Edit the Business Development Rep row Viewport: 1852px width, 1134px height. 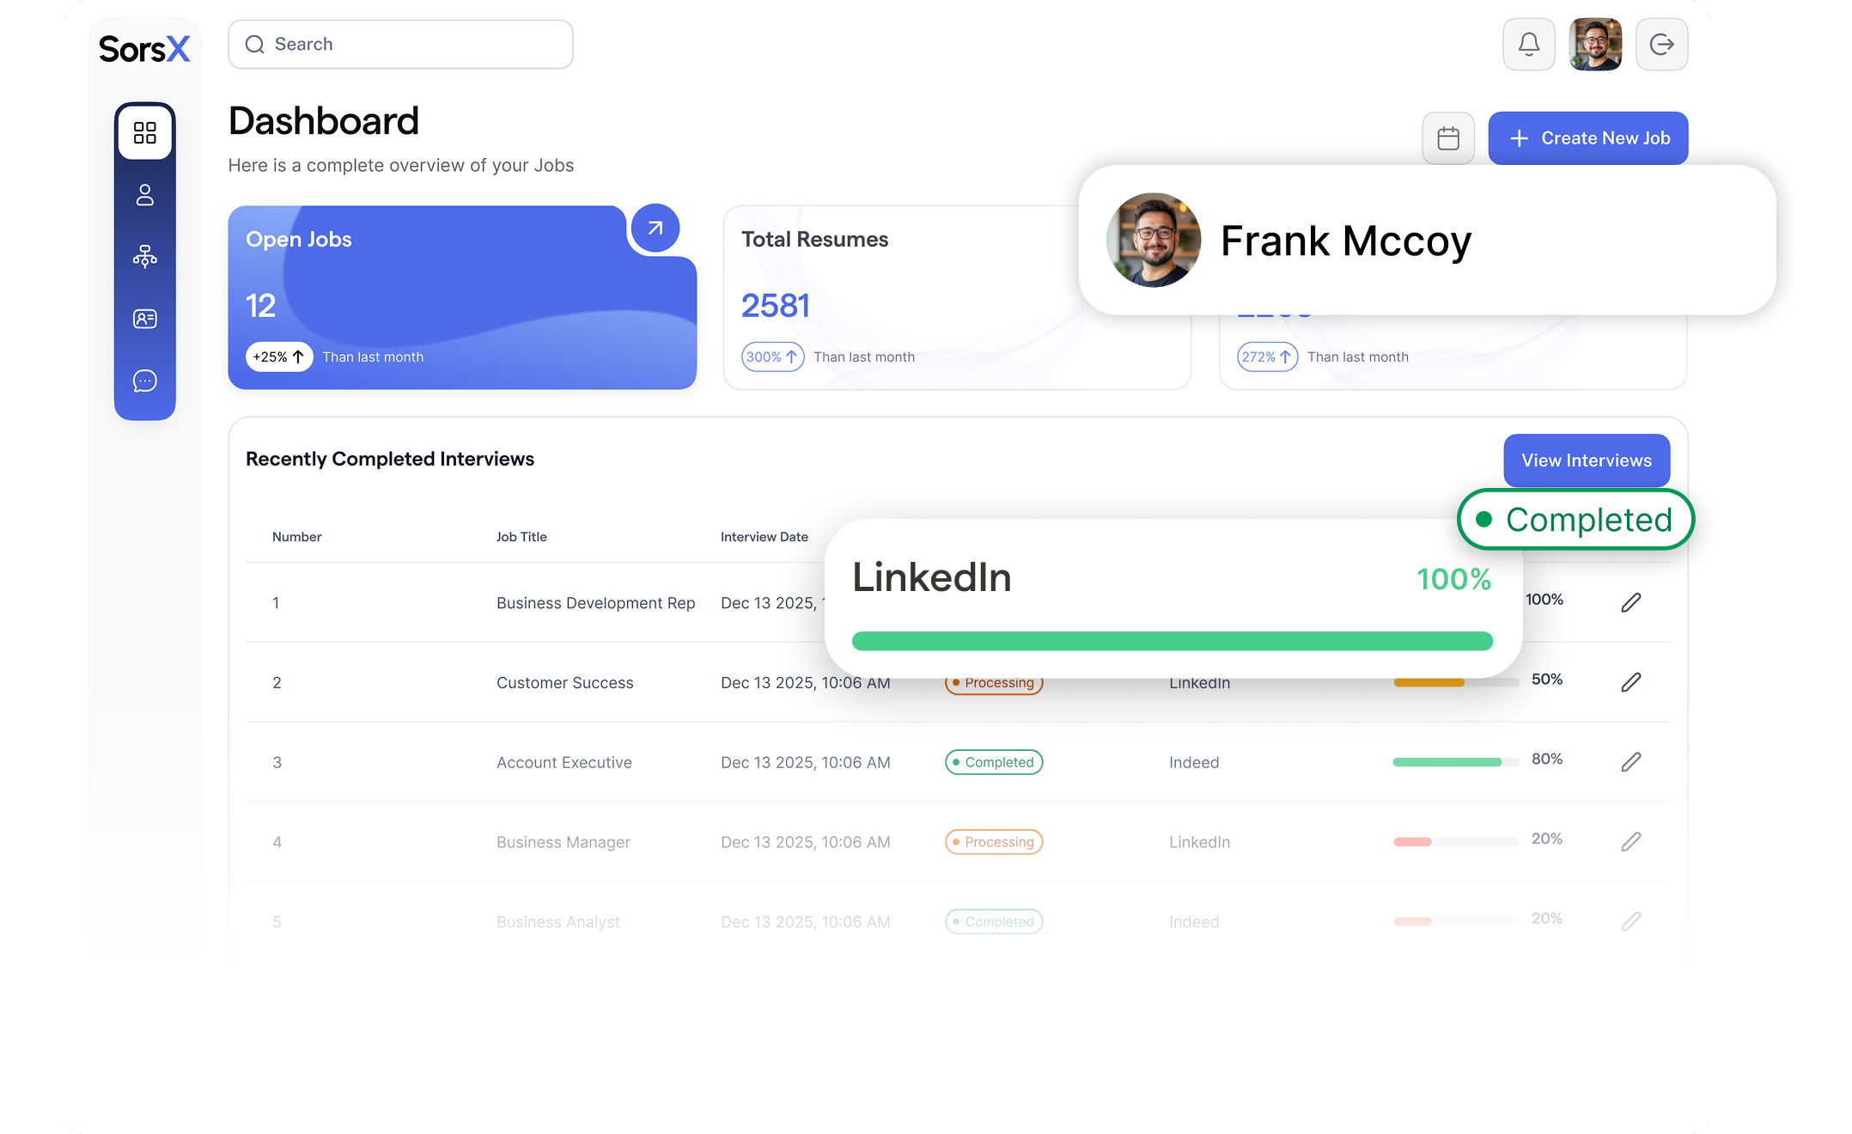coord(1630,602)
